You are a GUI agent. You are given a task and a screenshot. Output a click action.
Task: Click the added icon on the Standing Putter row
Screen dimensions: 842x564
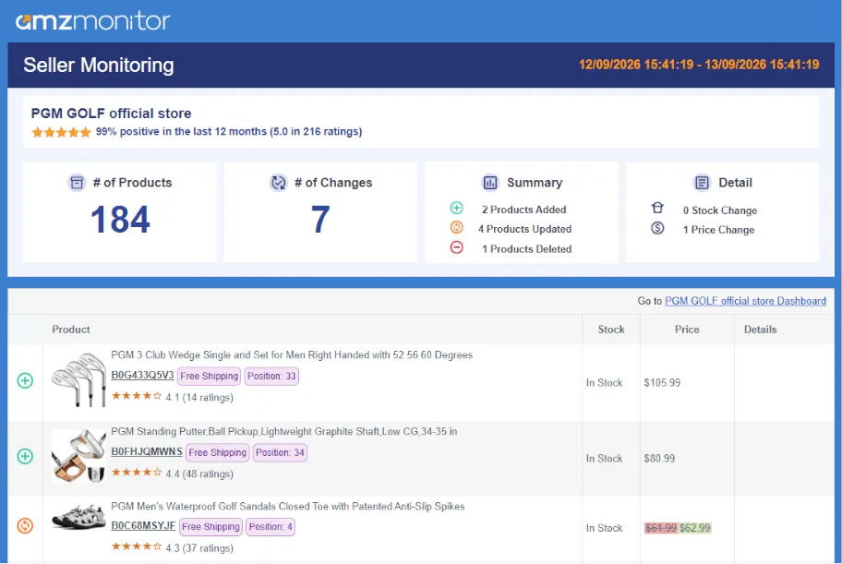pyautogui.click(x=25, y=457)
